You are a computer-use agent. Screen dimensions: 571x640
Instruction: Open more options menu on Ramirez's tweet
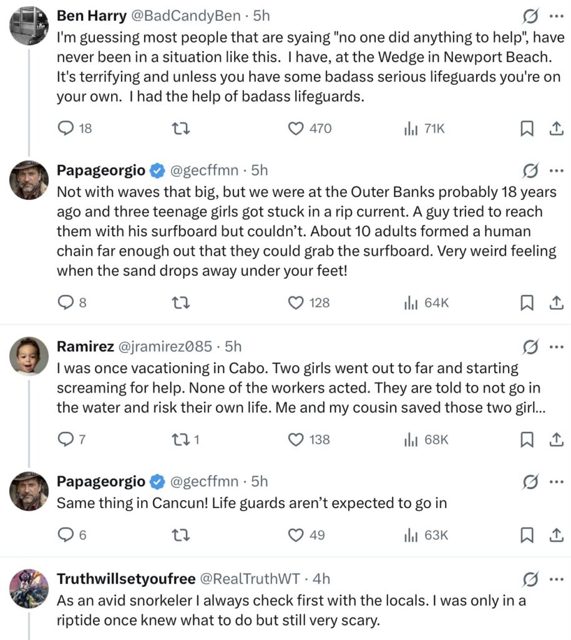tap(555, 347)
